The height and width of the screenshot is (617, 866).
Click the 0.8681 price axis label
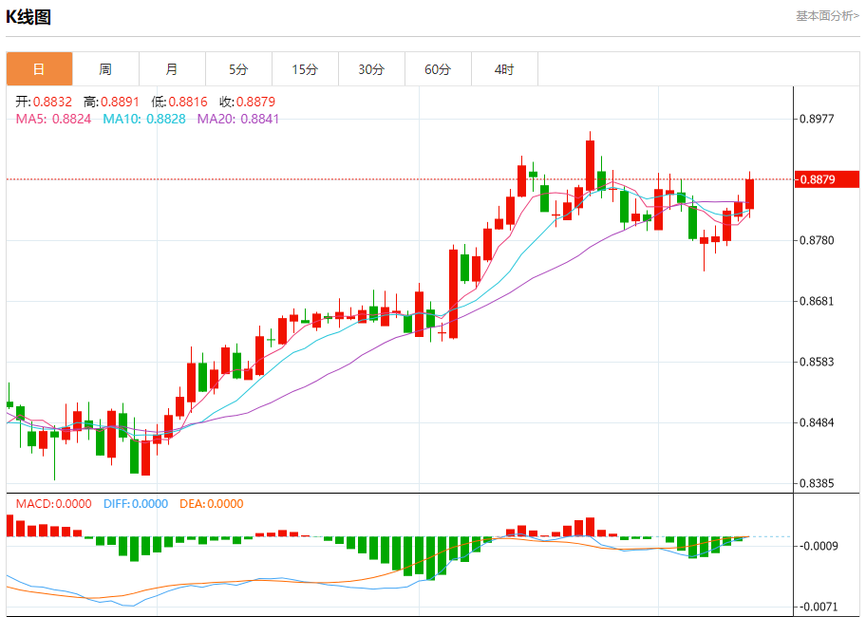pos(817,301)
